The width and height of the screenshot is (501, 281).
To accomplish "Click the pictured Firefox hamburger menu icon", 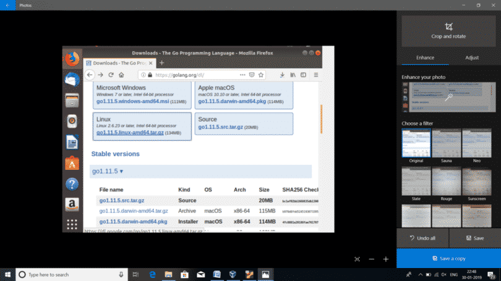I will (x=315, y=75).
